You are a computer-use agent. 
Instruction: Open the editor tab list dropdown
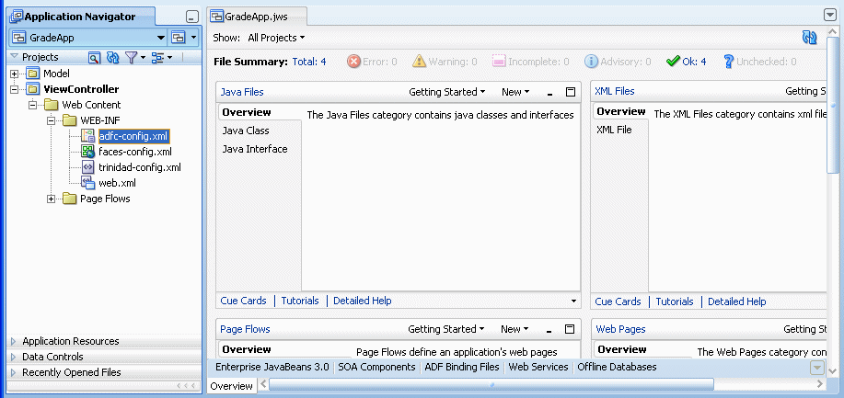[830, 15]
